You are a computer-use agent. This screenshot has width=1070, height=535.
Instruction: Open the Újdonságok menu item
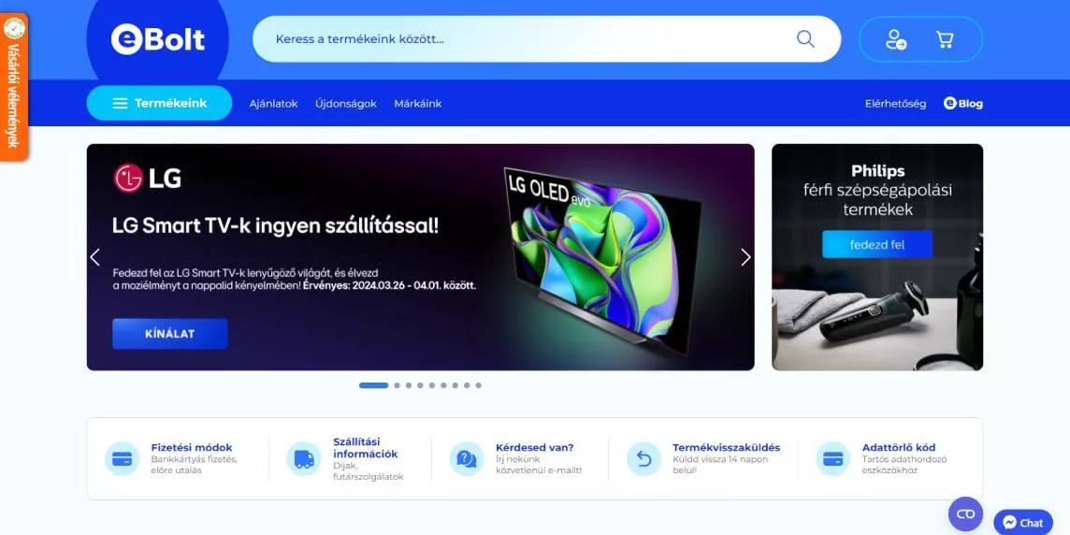click(x=346, y=104)
